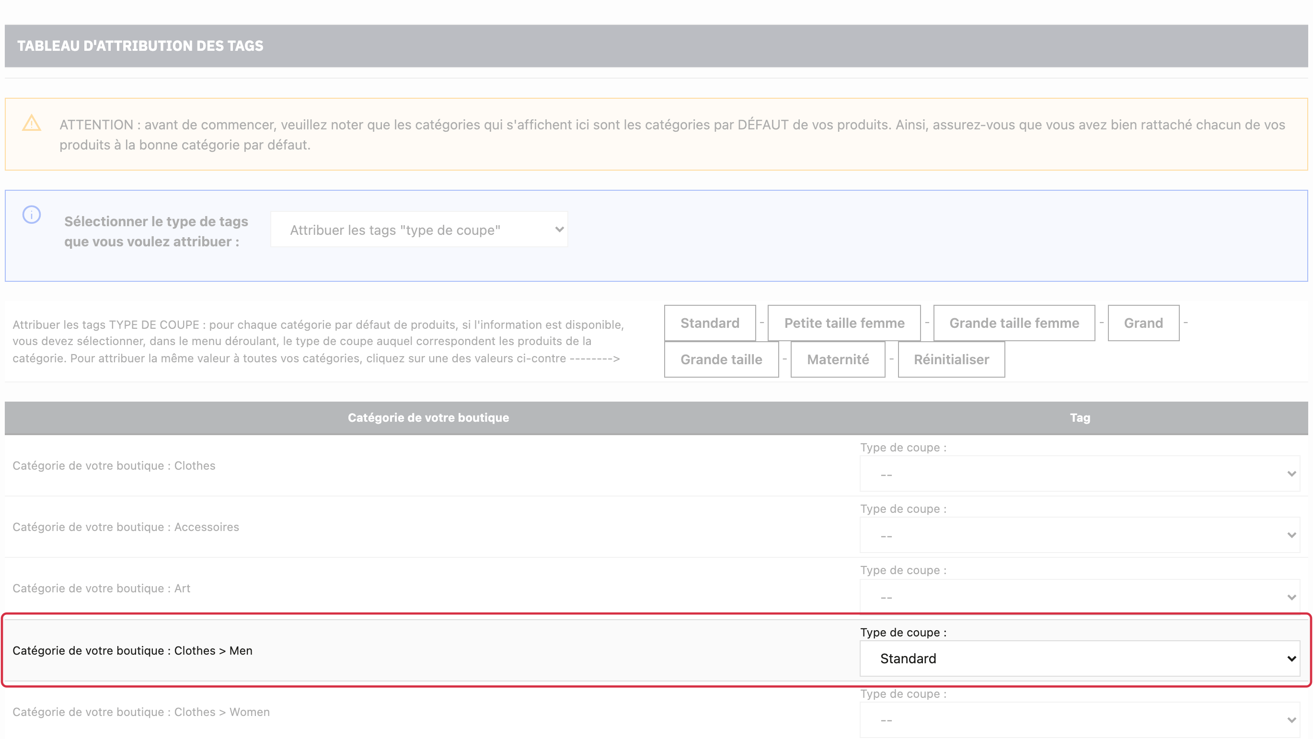Screen dimensions: 1313x739
Task: Open the "type de coupe" tag type dropdown
Action: (x=419, y=230)
